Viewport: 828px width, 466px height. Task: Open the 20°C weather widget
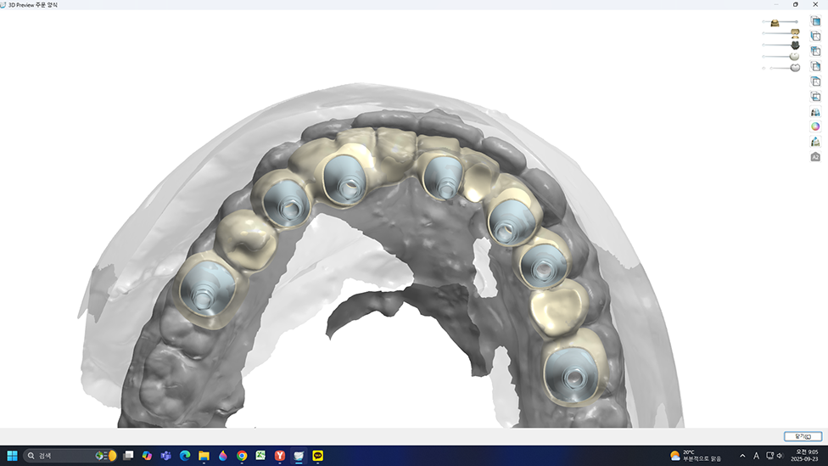[x=696, y=456]
